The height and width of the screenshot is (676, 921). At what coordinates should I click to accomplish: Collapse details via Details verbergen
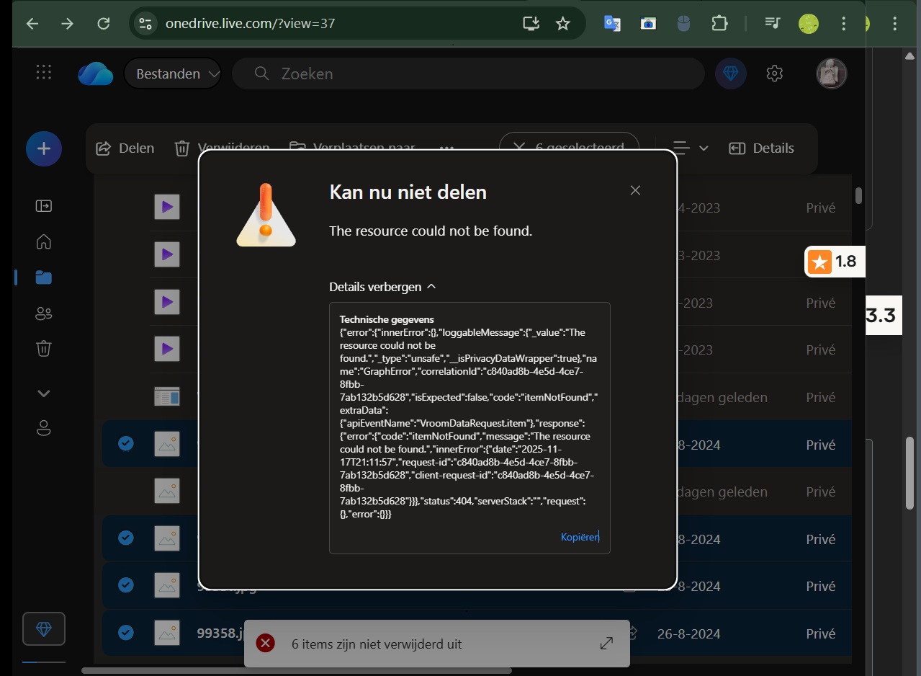point(382,287)
